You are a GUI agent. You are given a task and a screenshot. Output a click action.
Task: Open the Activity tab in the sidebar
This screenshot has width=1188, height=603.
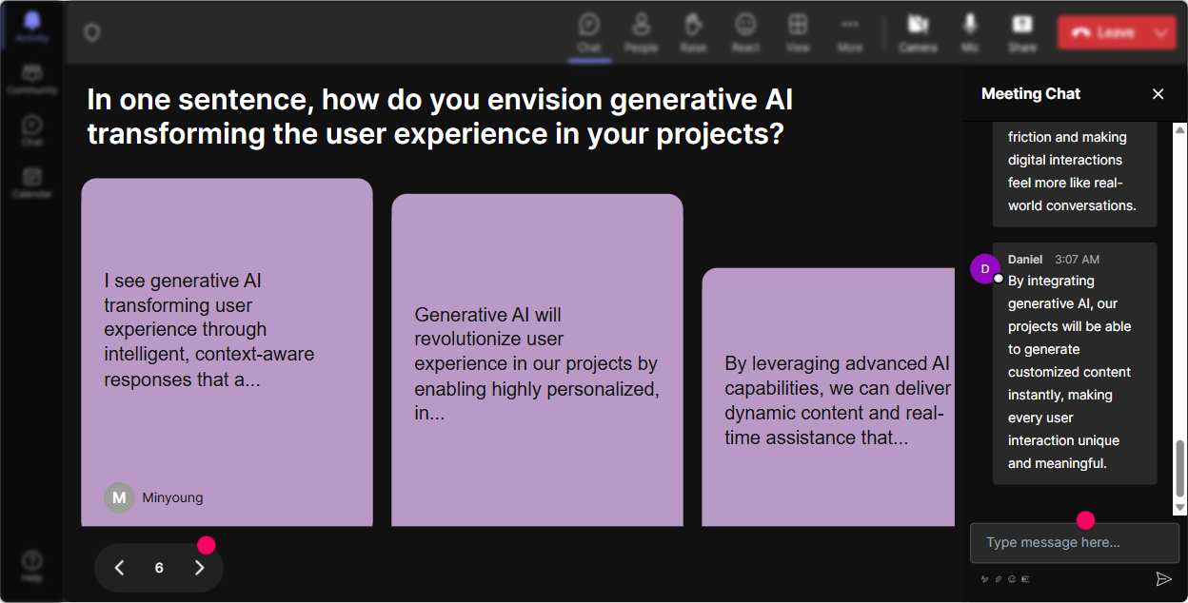click(31, 27)
